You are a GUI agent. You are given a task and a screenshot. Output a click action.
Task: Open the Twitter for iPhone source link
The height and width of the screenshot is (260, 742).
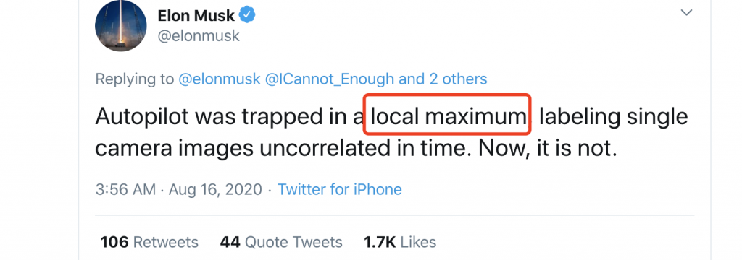339,190
